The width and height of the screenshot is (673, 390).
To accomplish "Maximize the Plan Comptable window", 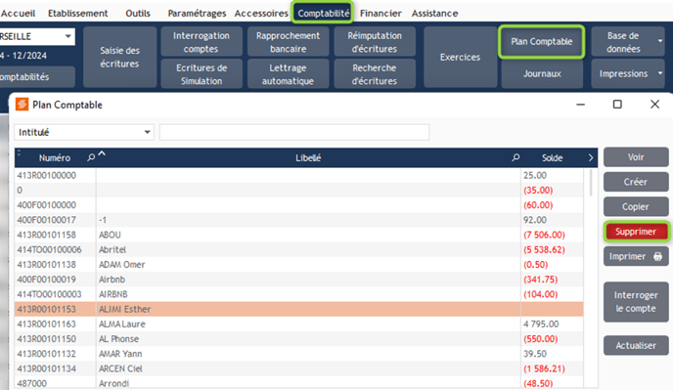I will 617,105.
